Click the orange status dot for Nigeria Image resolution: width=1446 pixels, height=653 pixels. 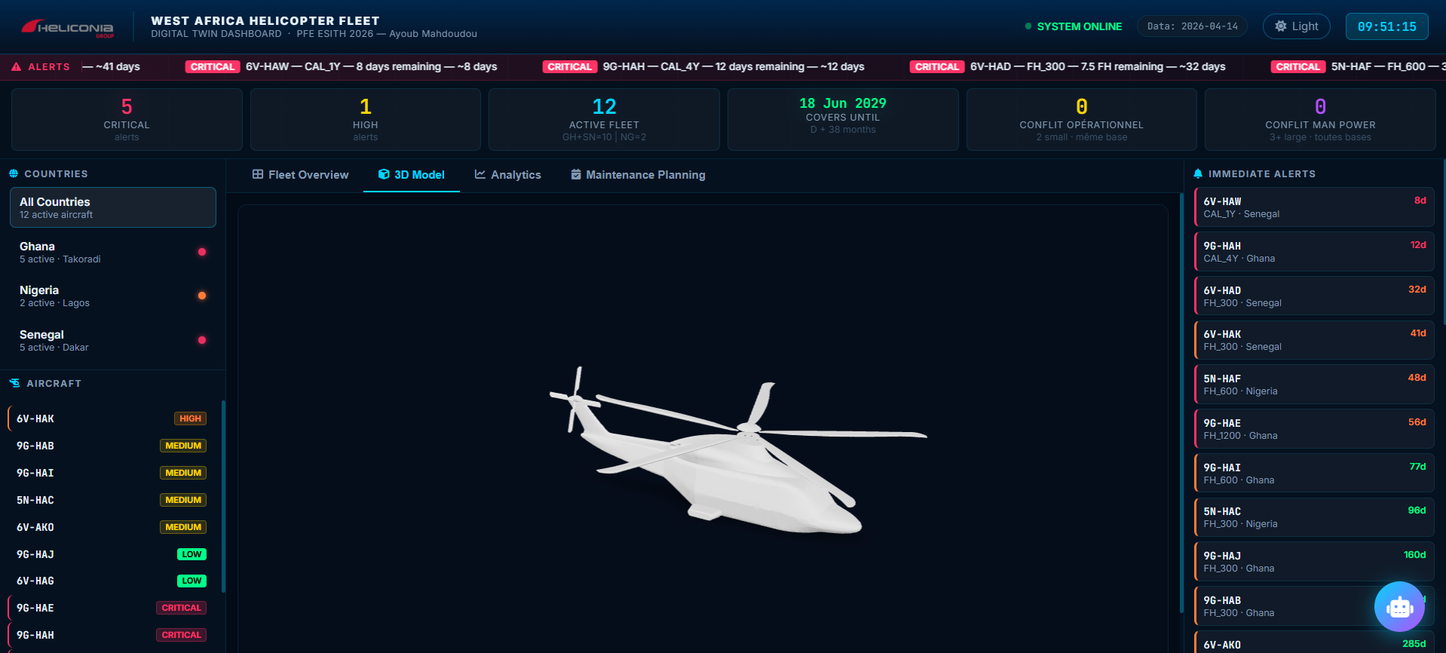pyautogui.click(x=202, y=296)
